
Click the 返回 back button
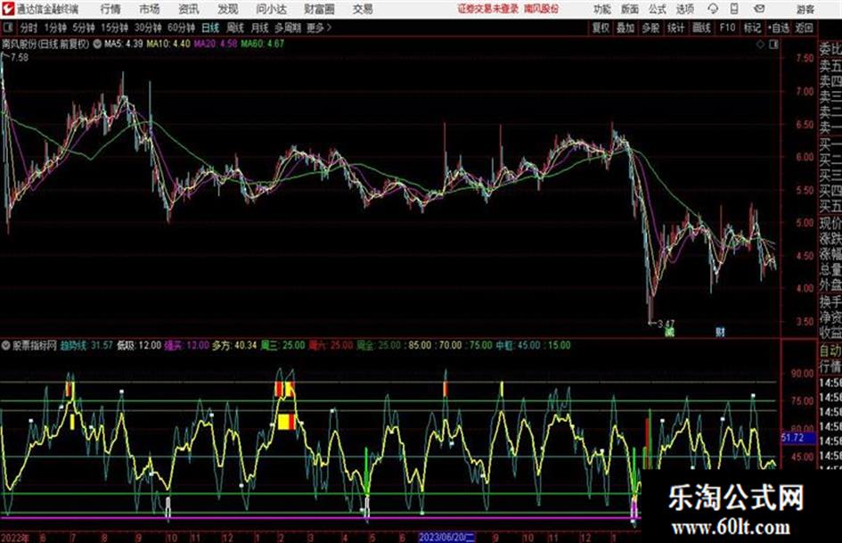coord(804,28)
